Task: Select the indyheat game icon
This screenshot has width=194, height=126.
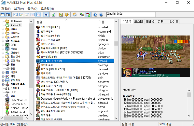Action: [x=38, y=111]
